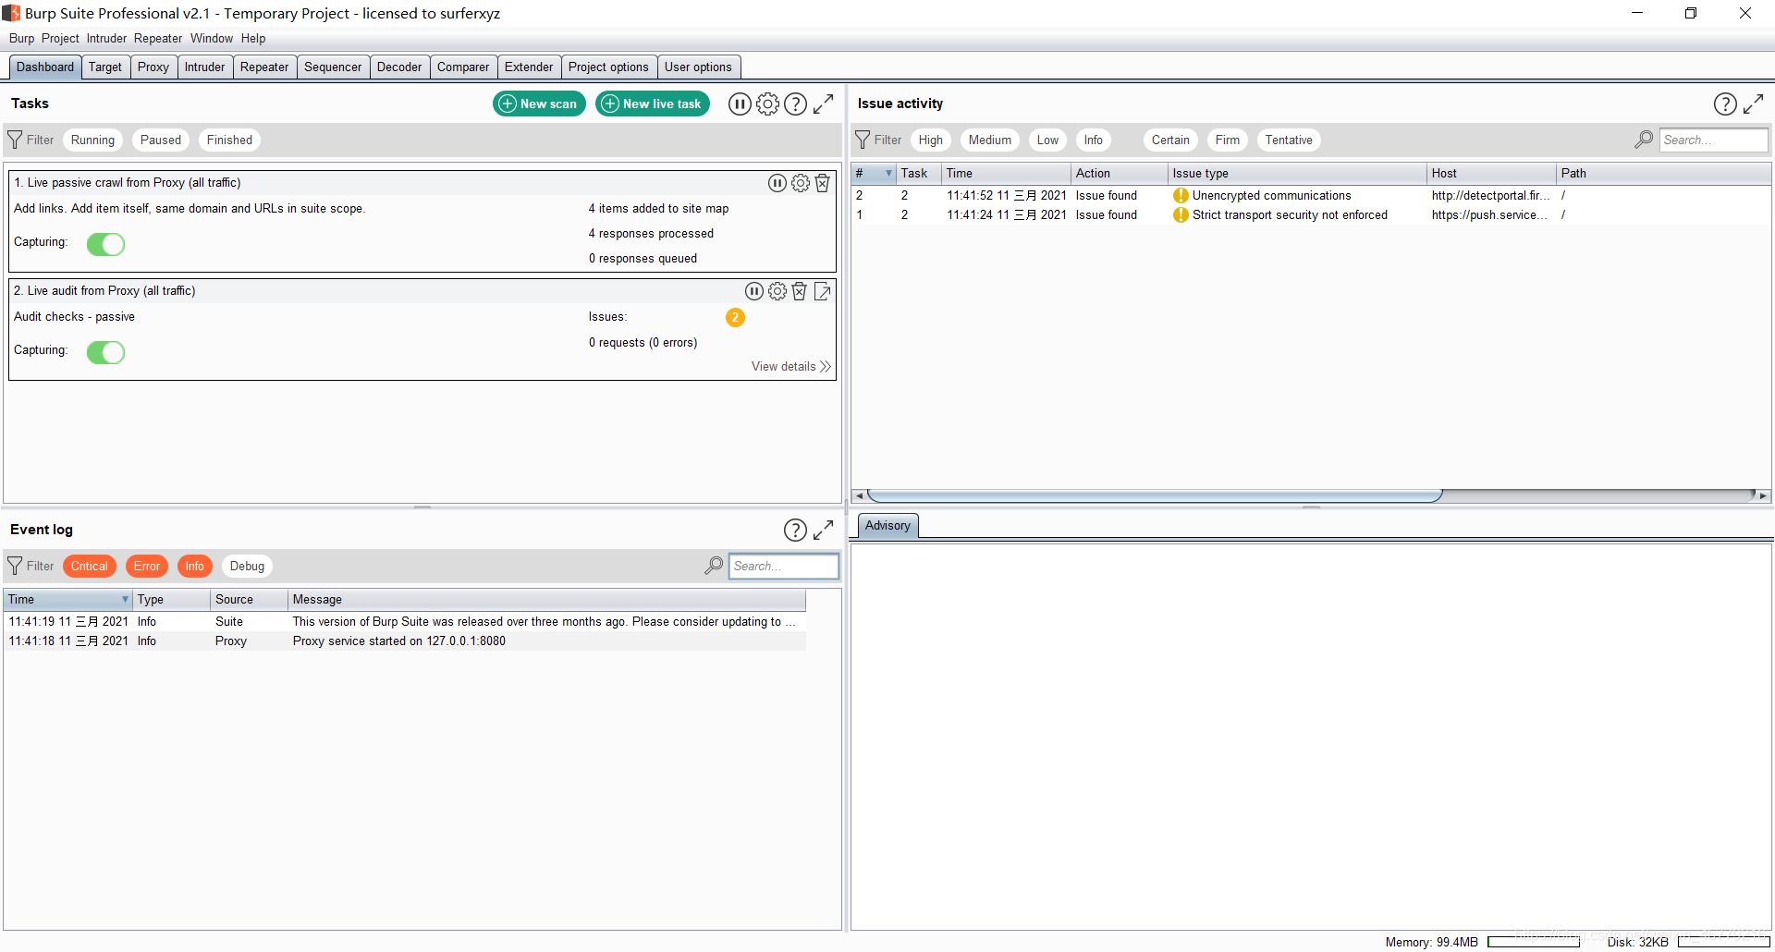Screen dimensions: 1775x952
Task: Click the Memory usage bar in status bar
Action: (1534, 942)
